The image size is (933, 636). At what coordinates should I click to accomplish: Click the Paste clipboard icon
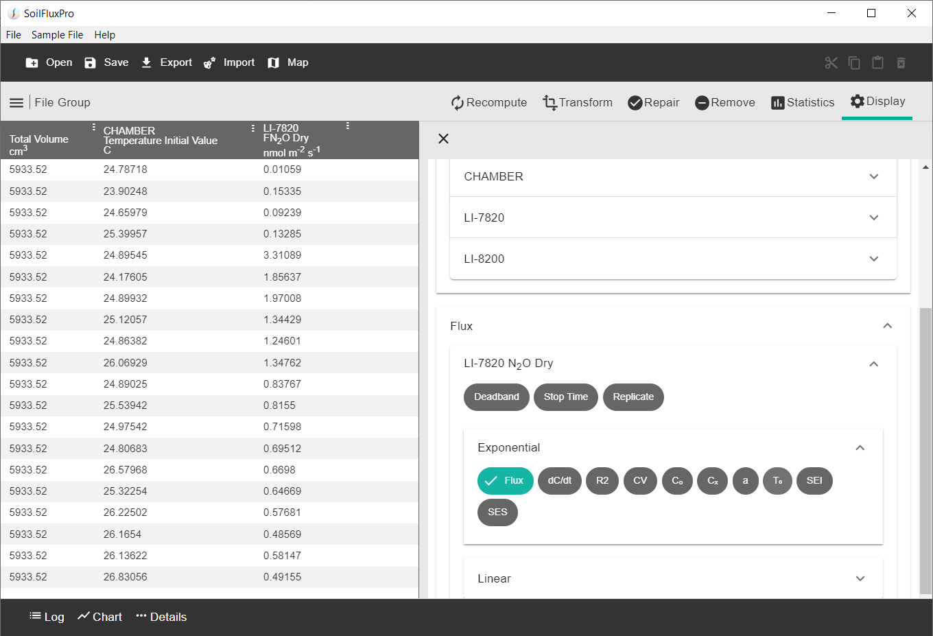(x=877, y=62)
